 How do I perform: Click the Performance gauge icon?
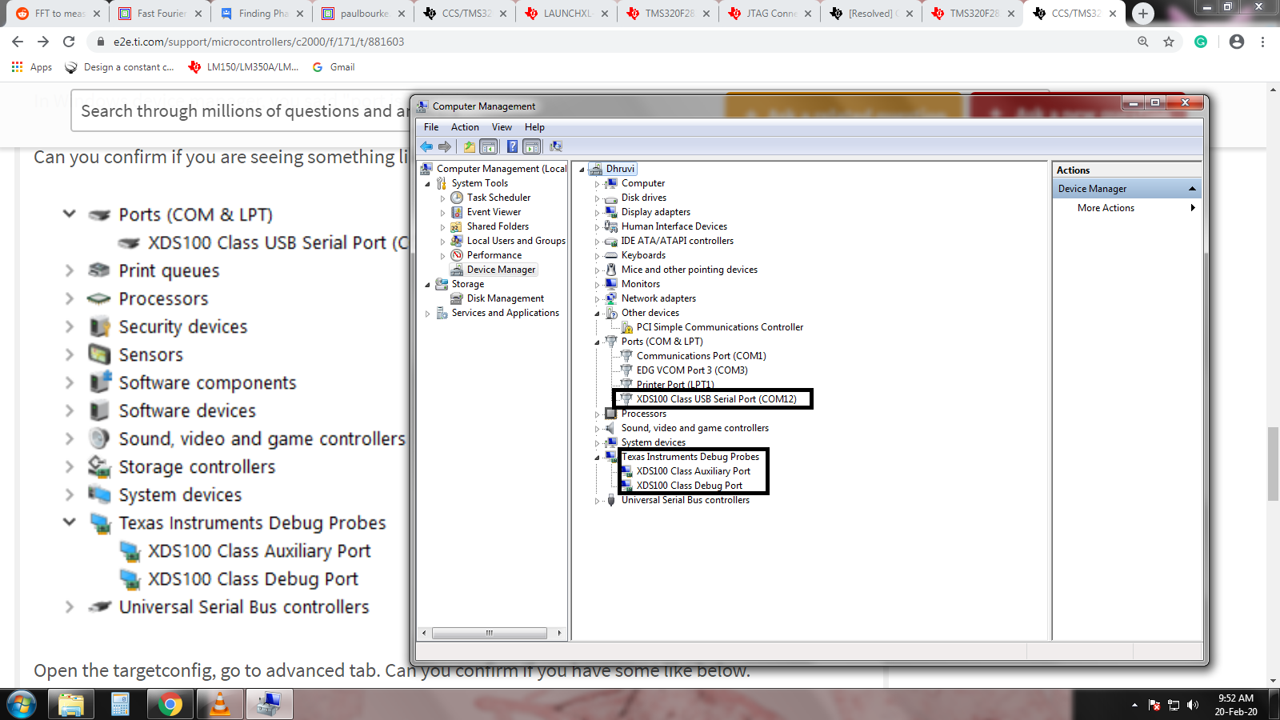point(457,255)
